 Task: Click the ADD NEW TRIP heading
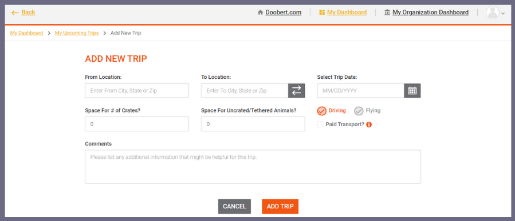coord(116,59)
